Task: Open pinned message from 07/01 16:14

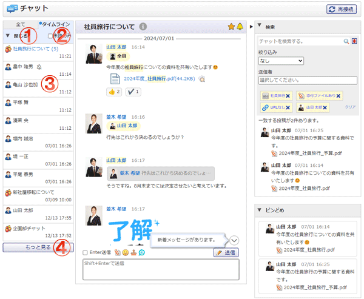Action: (308, 238)
